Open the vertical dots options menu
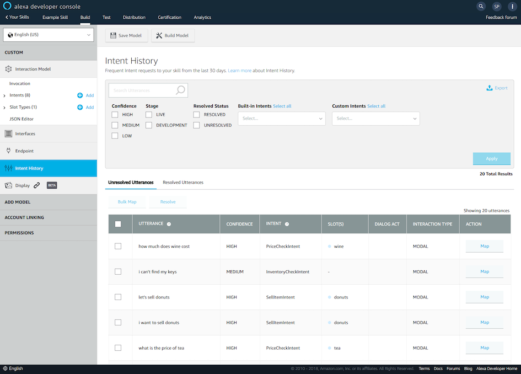 512,7
